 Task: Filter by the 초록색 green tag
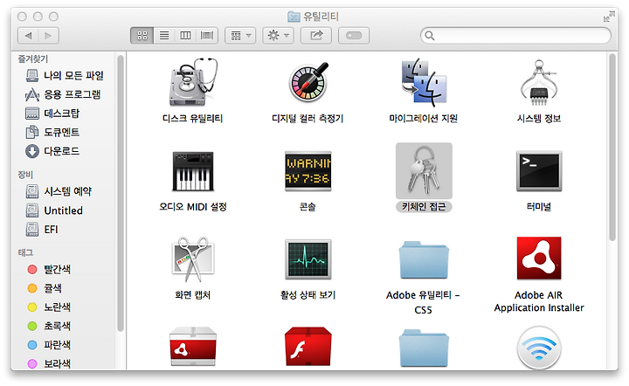49,326
